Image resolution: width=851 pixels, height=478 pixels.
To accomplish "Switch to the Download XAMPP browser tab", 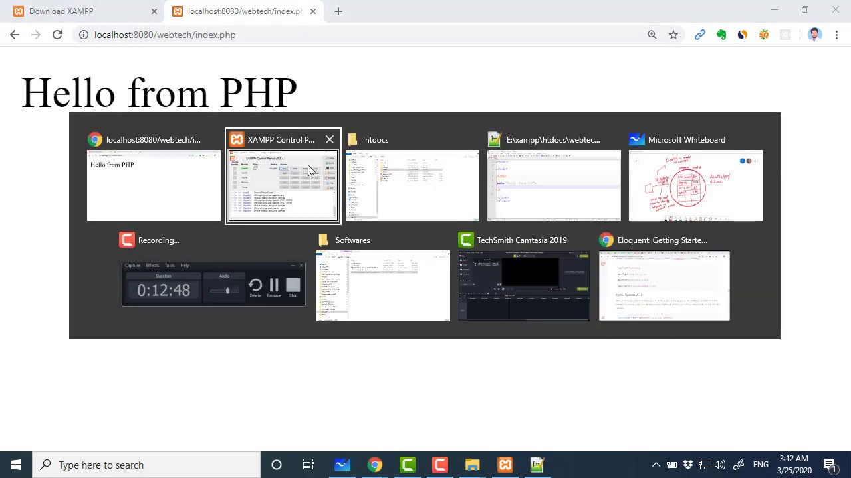I will coord(83,11).
